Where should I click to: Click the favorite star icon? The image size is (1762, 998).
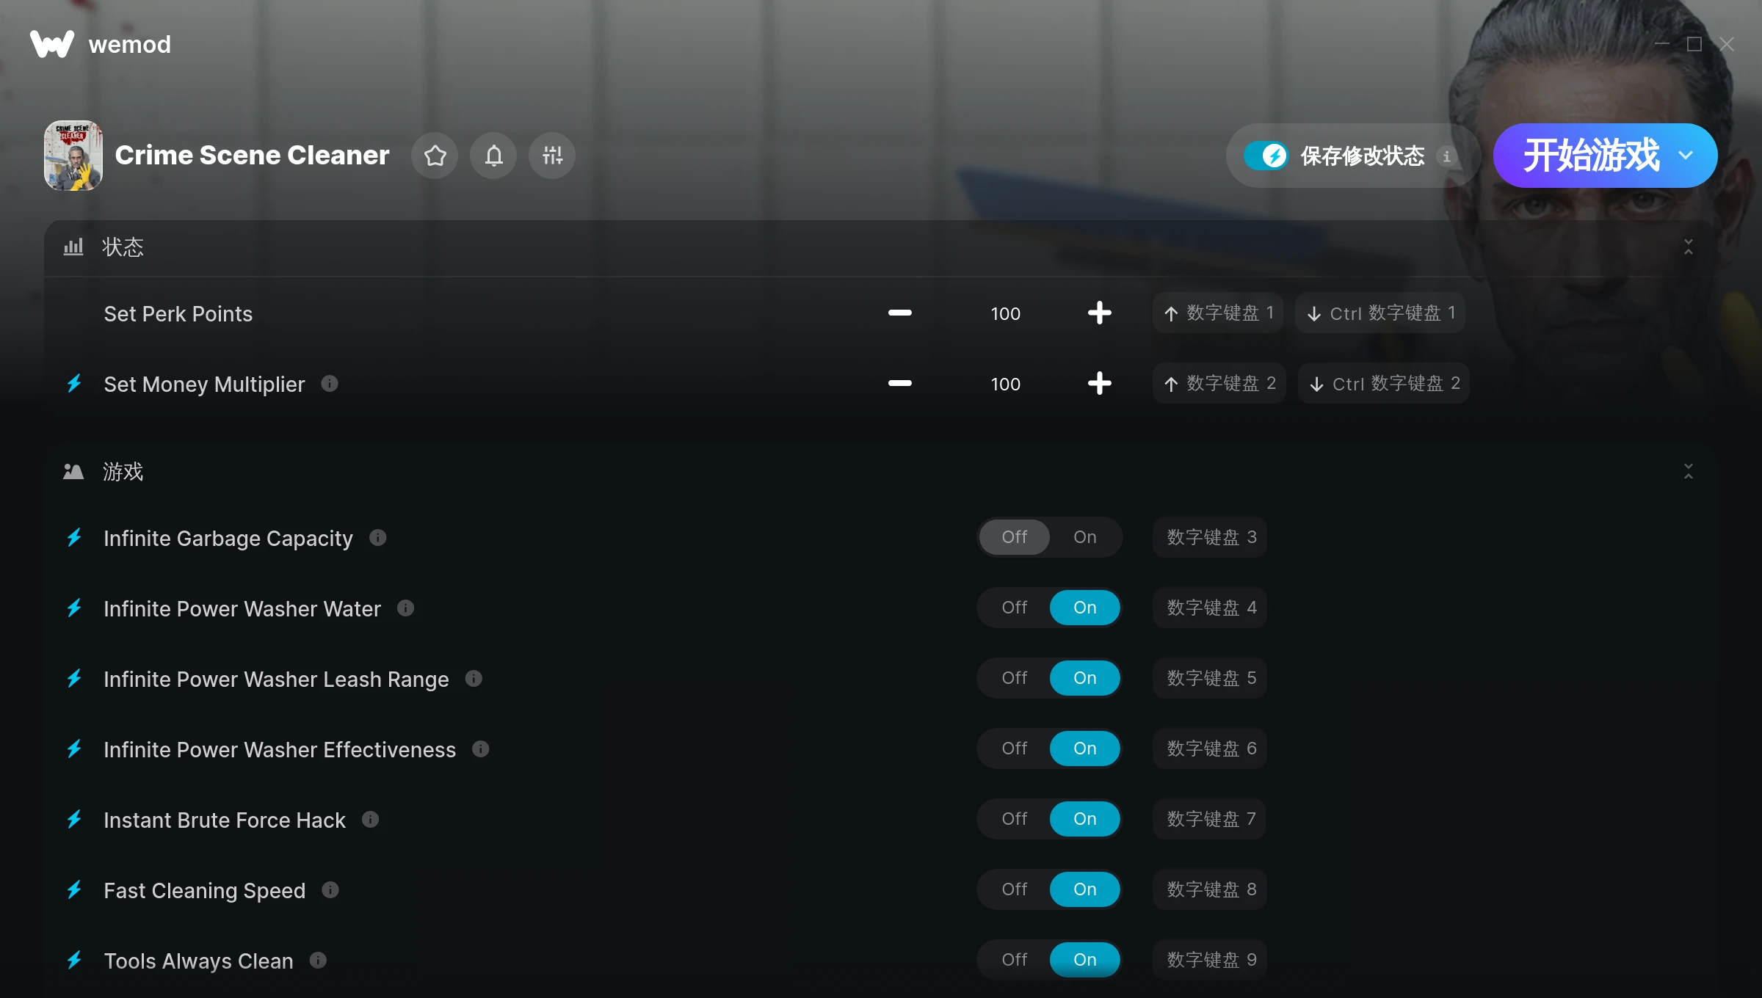click(x=435, y=156)
